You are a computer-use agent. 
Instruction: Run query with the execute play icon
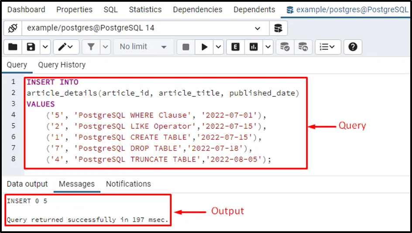[x=204, y=47]
